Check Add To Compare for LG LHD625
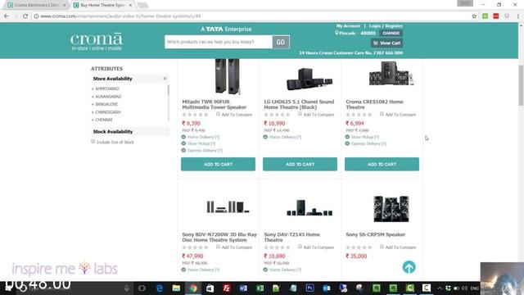The width and height of the screenshot is (524, 295). coord(300,114)
